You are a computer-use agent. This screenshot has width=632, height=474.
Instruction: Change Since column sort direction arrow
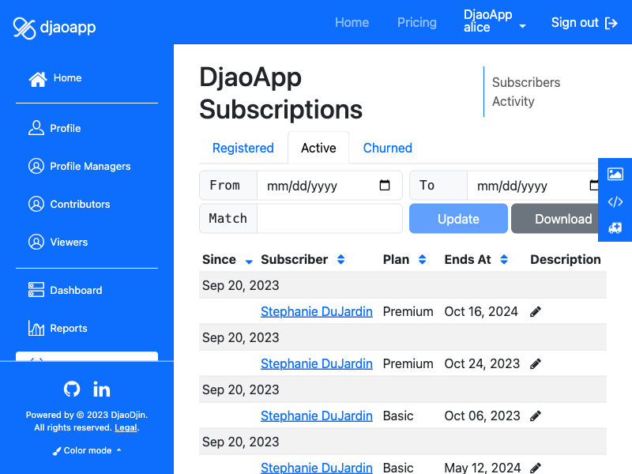[x=249, y=261]
